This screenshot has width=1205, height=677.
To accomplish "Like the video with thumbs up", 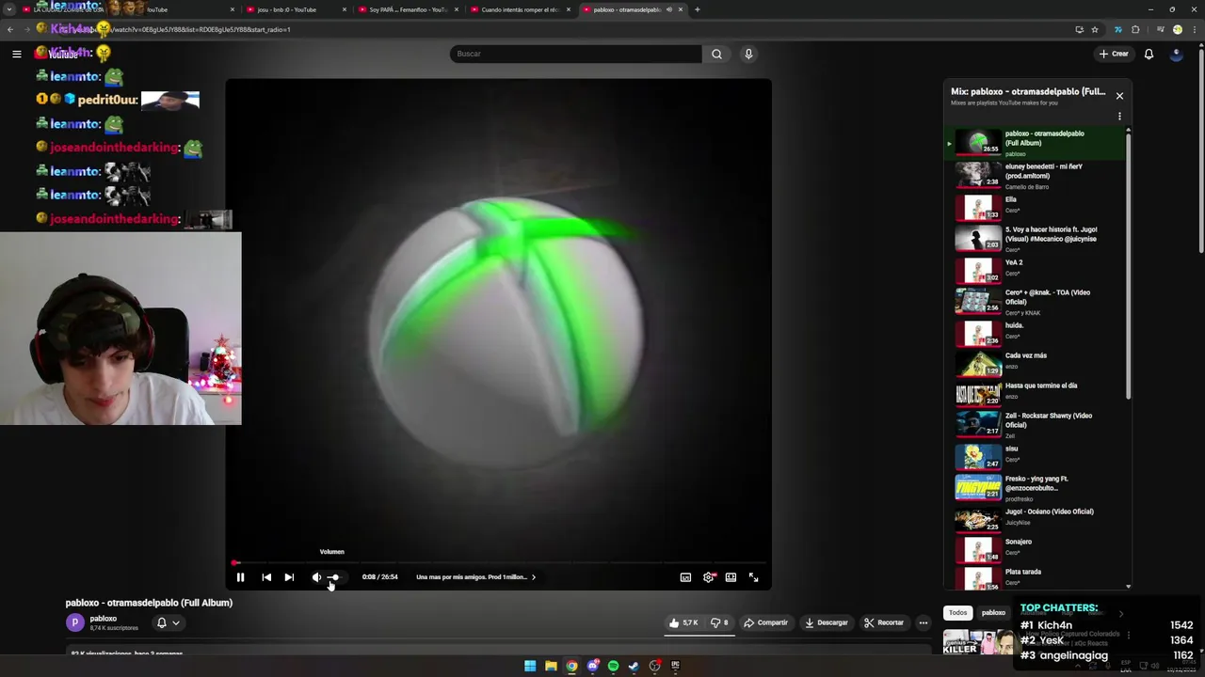I will point(683,622).
